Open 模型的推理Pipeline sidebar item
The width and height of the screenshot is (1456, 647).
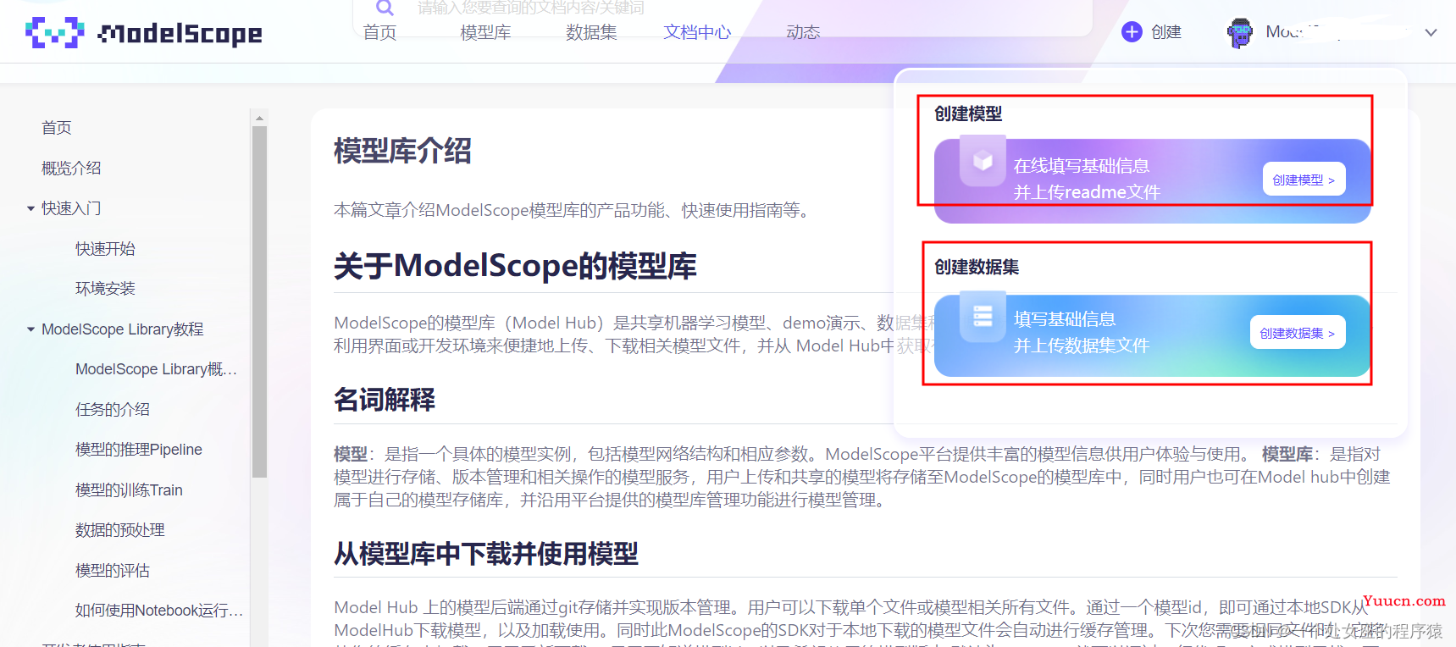click(139, 450)
